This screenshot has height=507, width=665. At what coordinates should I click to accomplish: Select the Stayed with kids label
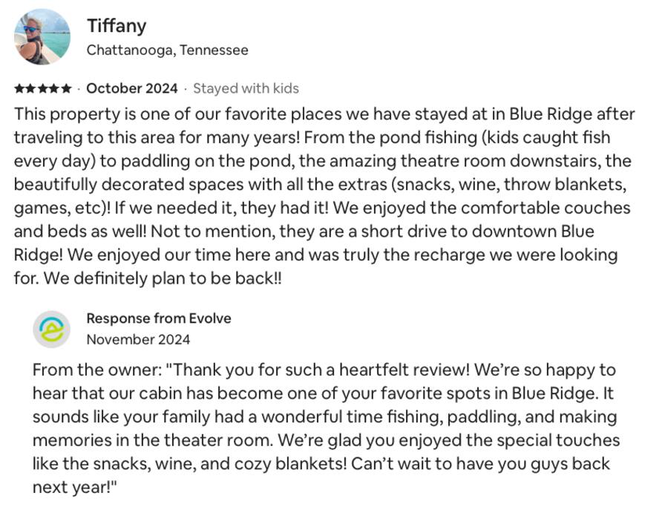tap(246, 89)
